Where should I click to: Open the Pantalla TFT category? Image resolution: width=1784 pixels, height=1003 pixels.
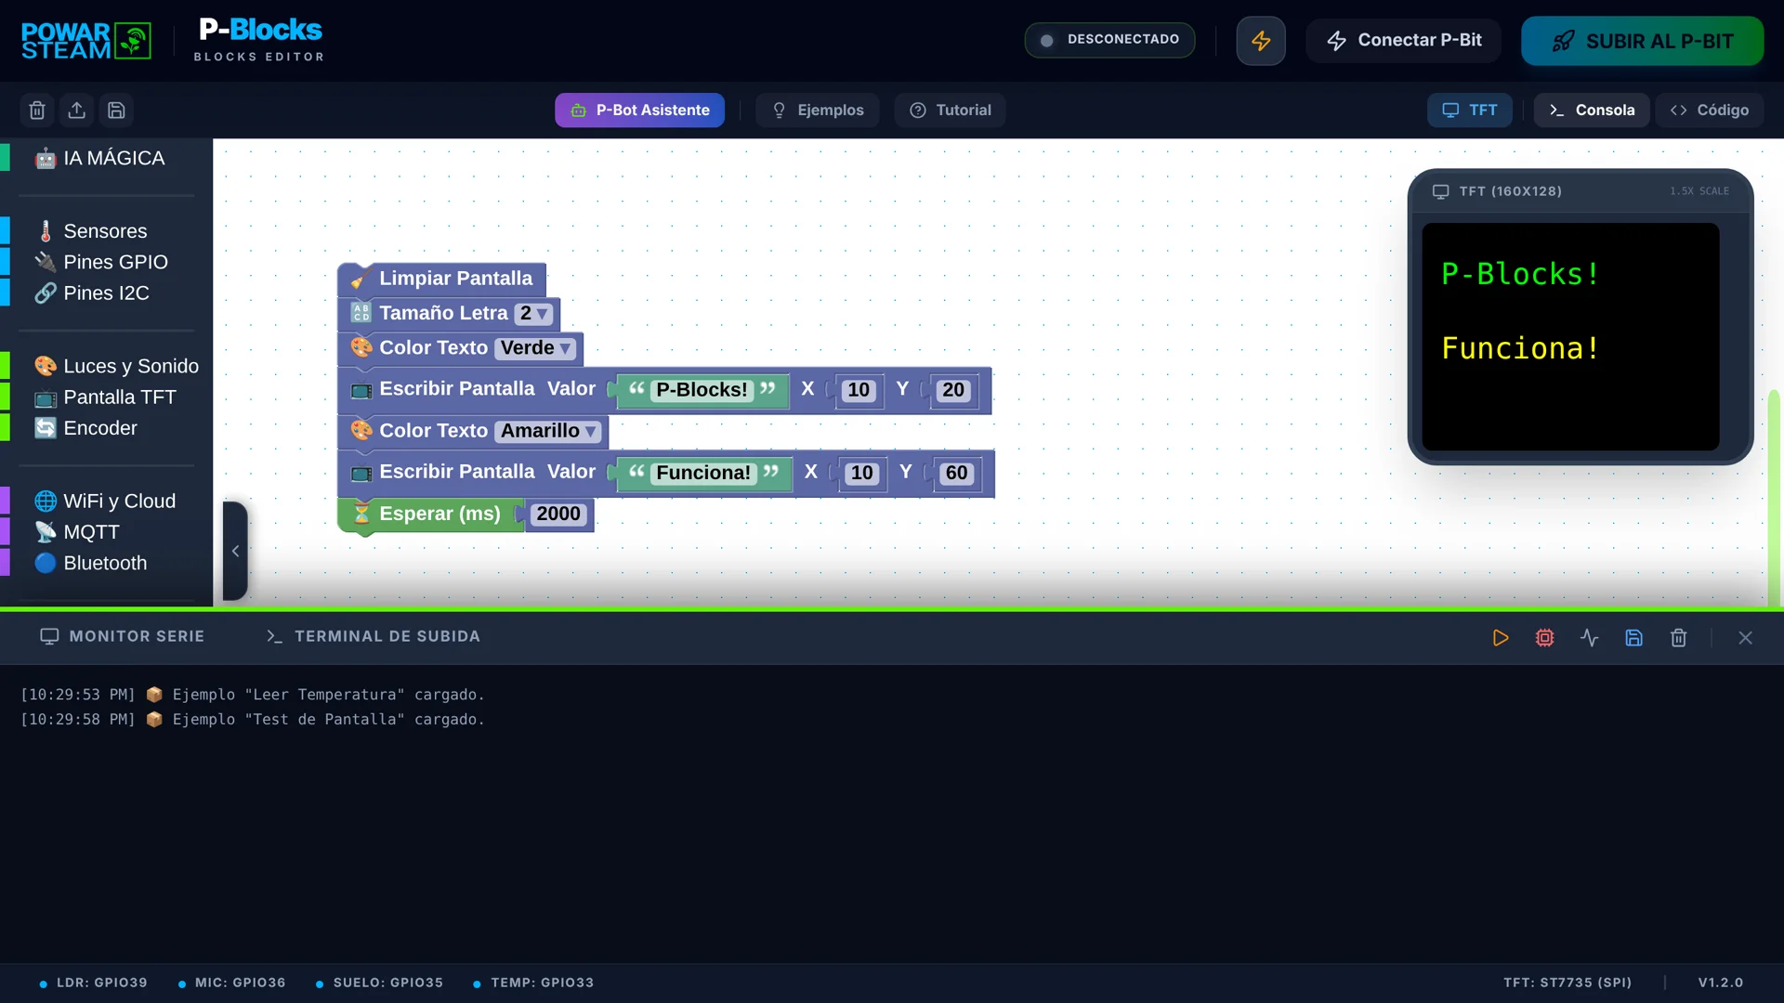tap(105, 397)
